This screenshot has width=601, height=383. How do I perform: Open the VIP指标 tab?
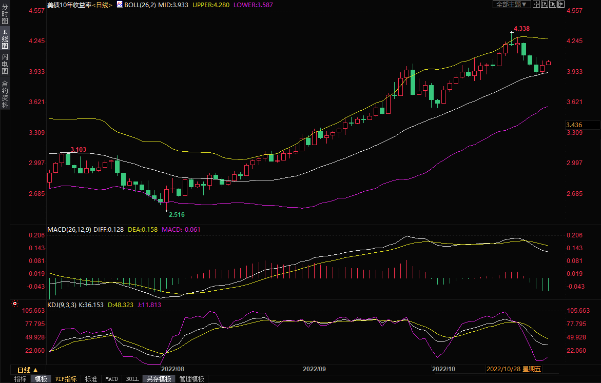[x=66, y=379]
